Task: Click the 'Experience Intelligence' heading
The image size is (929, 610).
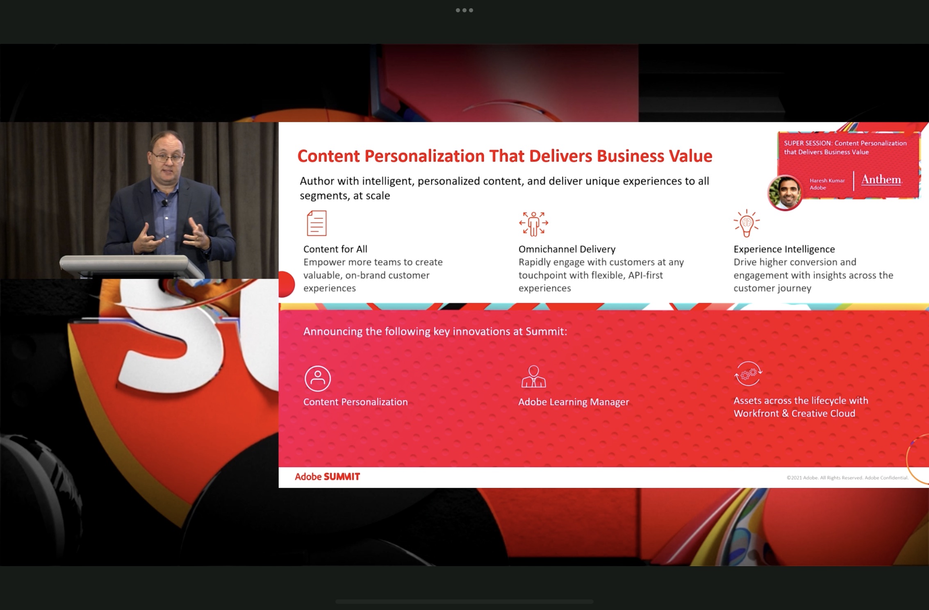Action: pyautogui.click(x=784, y=249)
